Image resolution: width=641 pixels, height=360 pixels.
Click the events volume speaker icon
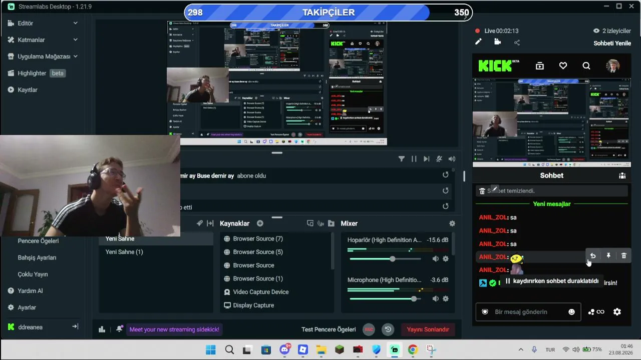[x=452, y=159]
